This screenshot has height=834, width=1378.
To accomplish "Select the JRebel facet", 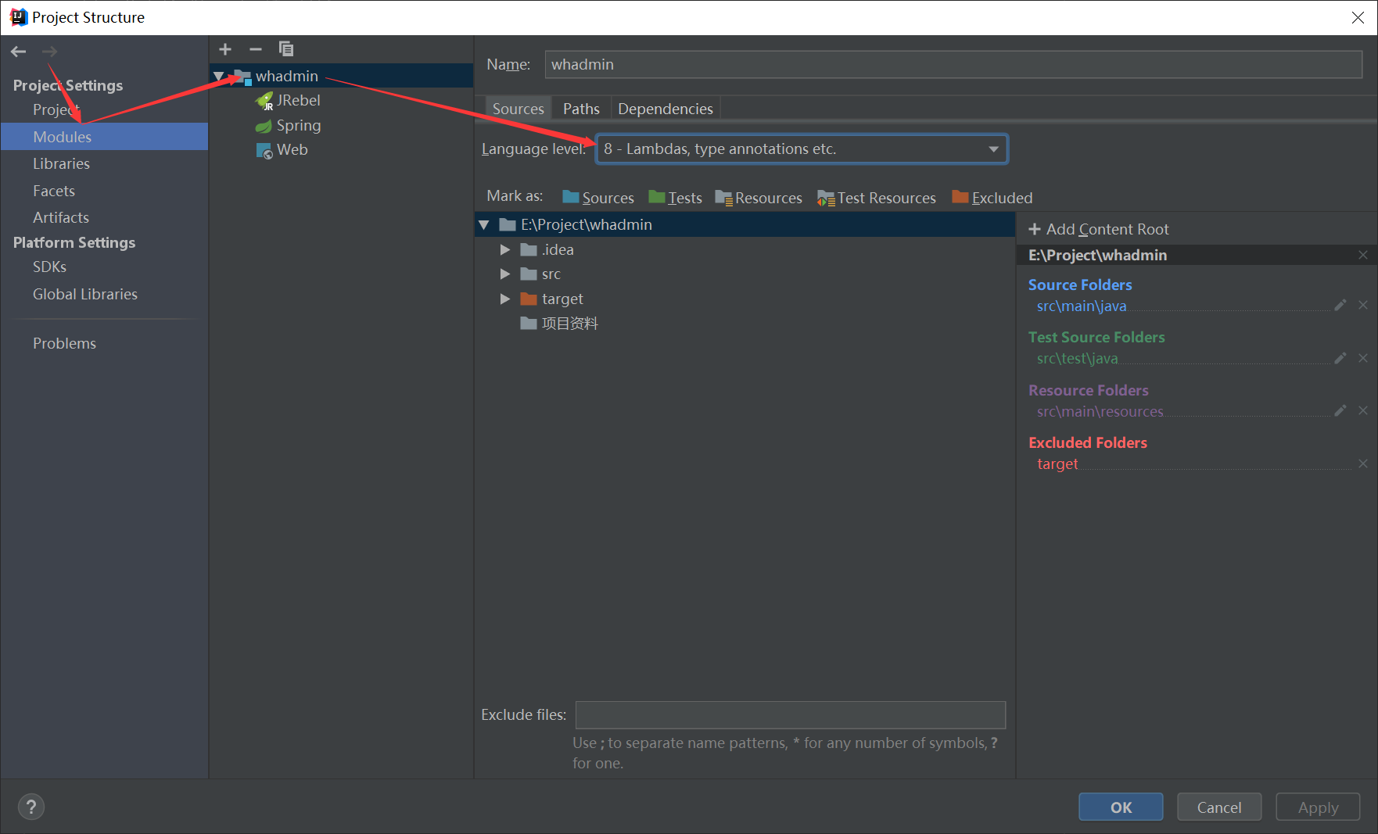I will [x=298, y=100].
